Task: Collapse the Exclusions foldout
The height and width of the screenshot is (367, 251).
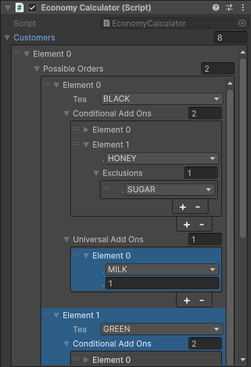Action: 96,173
